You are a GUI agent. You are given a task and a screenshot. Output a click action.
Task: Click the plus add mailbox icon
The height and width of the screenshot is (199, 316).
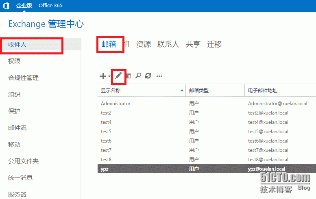pos(103,76)
